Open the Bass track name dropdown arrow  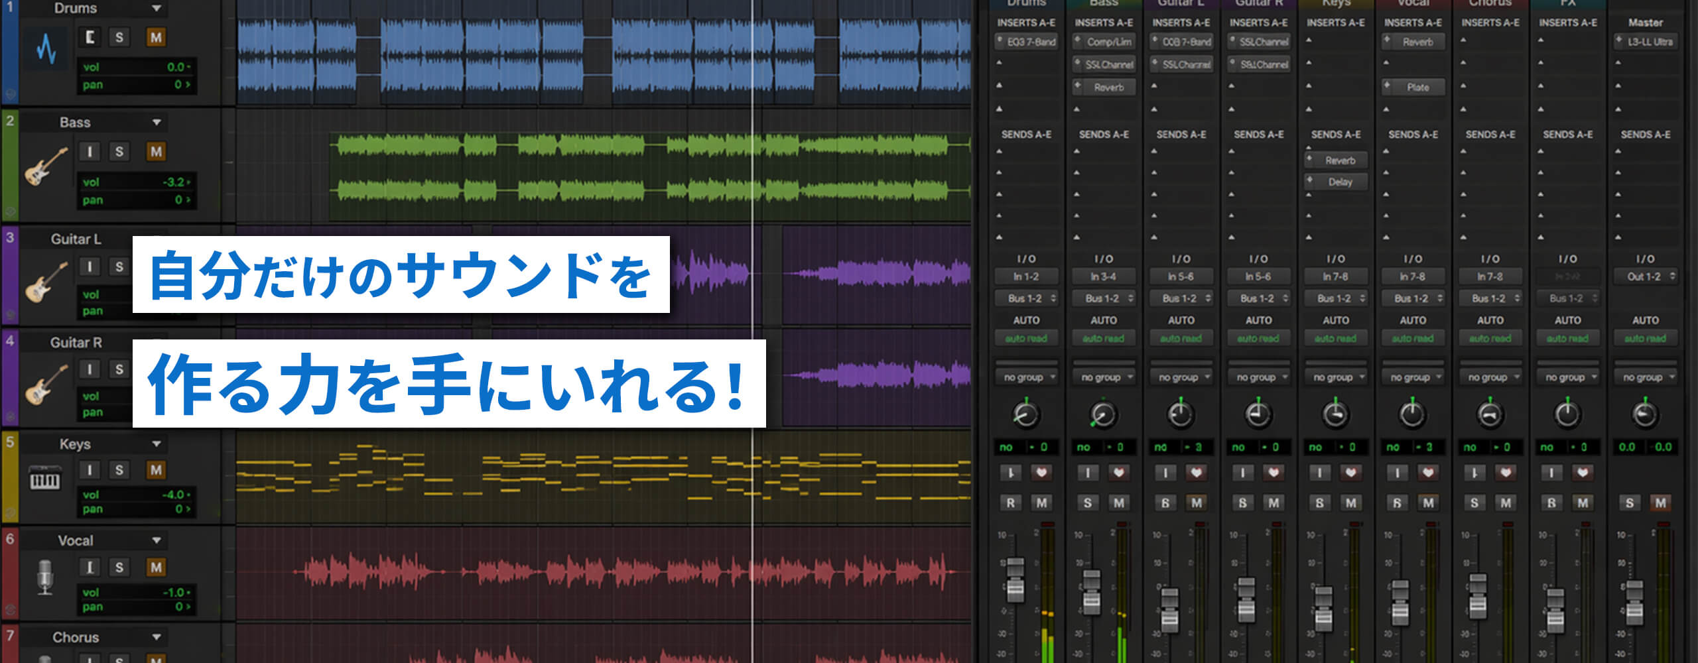[157, 123]
